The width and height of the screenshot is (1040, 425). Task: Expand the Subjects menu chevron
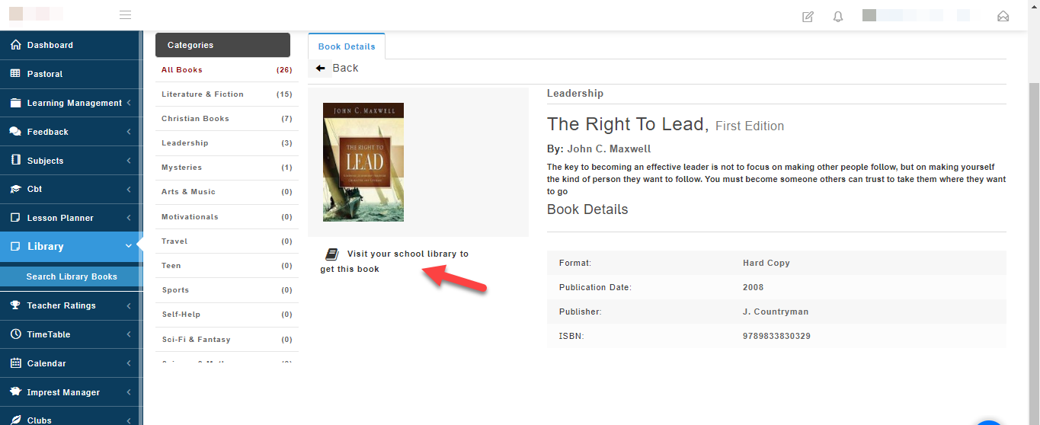coord(129,161)
